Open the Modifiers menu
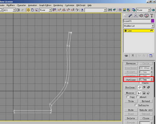 [11, 5]
